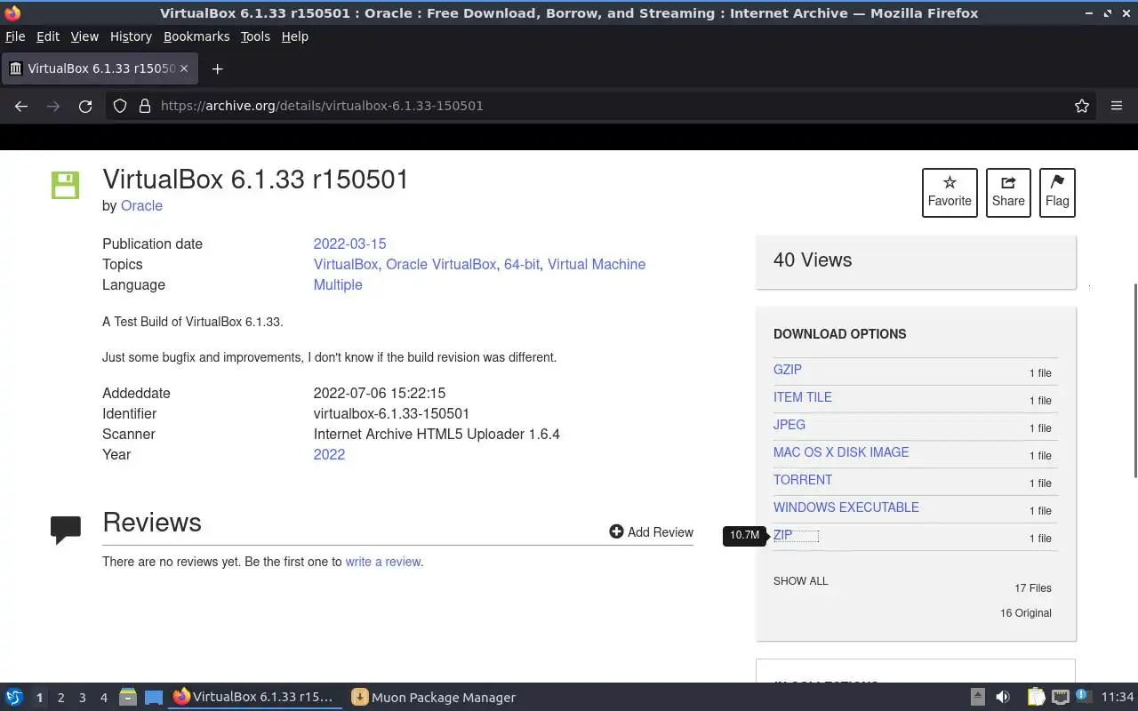Click the clipboard tray icon
The height and width of the screenshot is (711, 1138).
click(x=1036, y=698)
